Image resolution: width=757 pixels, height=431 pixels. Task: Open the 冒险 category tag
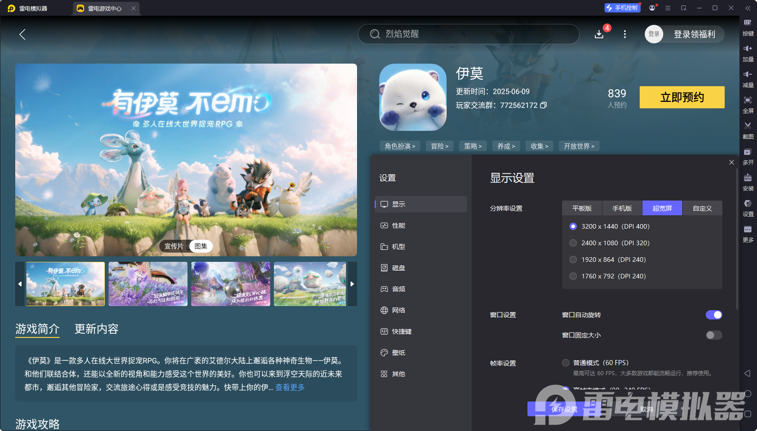[440, 146]
